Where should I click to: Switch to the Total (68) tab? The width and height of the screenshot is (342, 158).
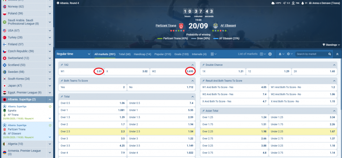125,54
